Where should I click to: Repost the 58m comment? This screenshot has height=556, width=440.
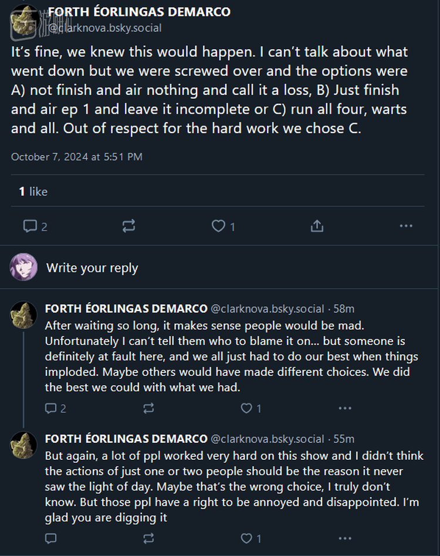(149, 408)
